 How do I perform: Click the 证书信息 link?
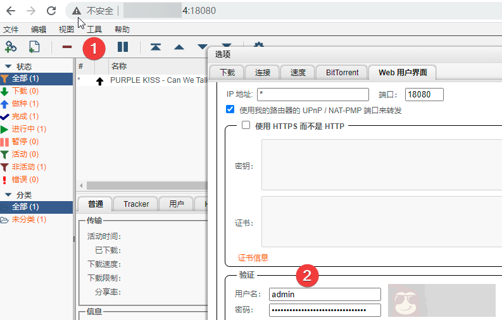click(x=253, y=257)
